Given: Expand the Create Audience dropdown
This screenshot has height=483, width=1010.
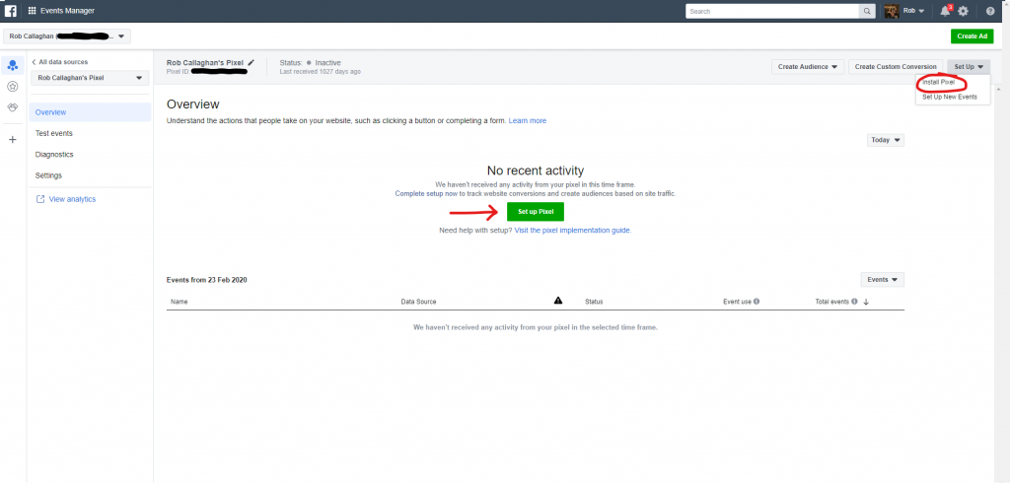Looking at the screenshot, I should (808, 66).
